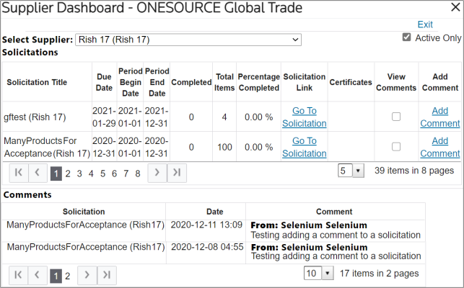This screenshot has height=288, width=464.
Task: Add Comment to ManyProductsForAcceptance solicitation
Action: (440, 147)
